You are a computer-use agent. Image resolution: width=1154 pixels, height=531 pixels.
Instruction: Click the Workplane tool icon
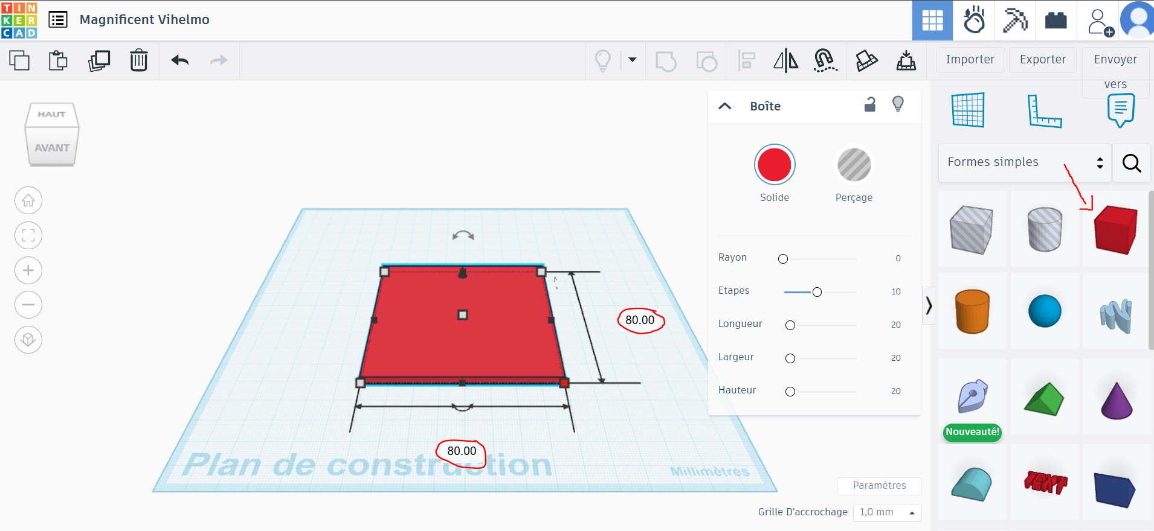(x=968, y=110)
